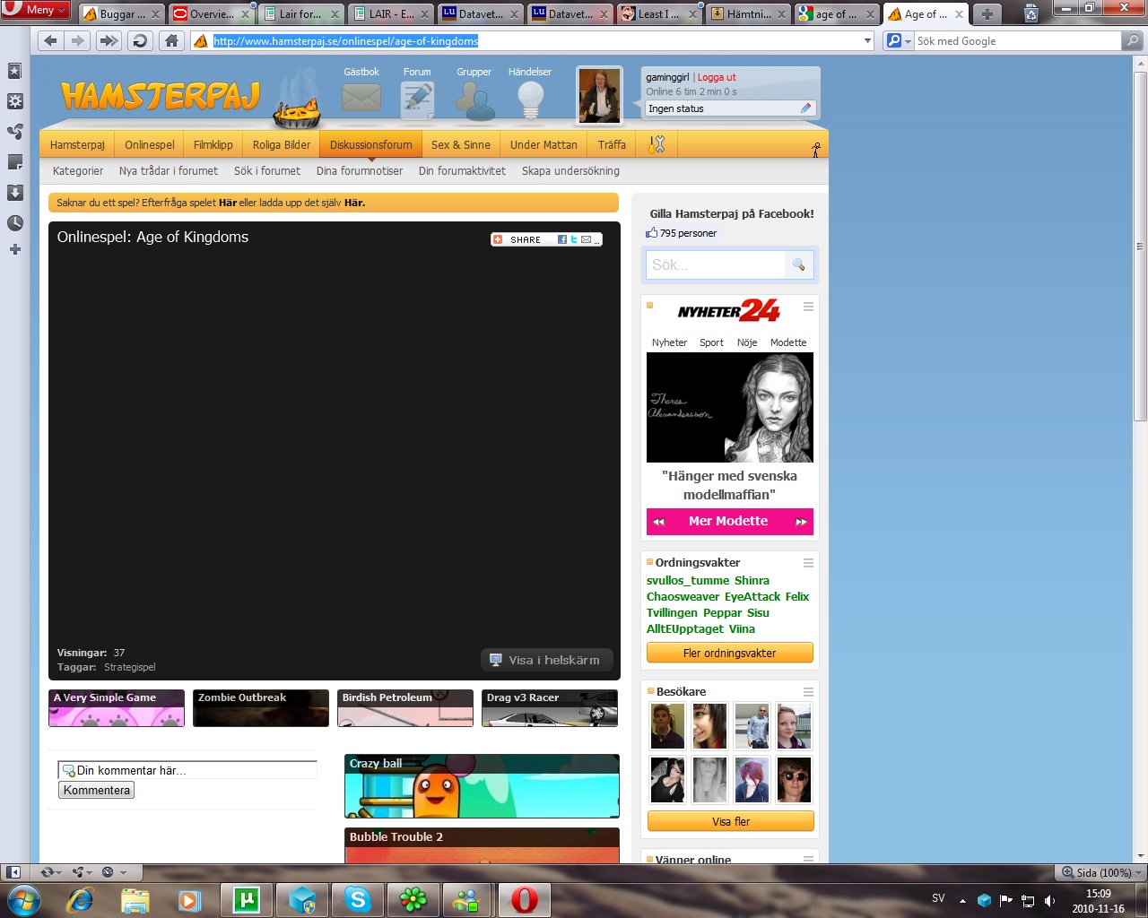1148x918 pixels.
Task: Click the tools icon in orange menu
Action: (657, 144)
